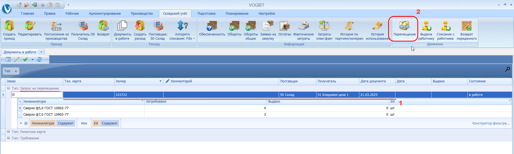Click Списание с работника icon
Viewport: 514px width, 154px height.
pyautogui.click(x=445, y=26)
